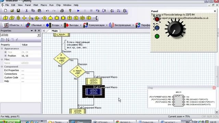Screen dimensions: 219x123
Task: Select the Interrupt flowchart icon
Action: (82, 18)
